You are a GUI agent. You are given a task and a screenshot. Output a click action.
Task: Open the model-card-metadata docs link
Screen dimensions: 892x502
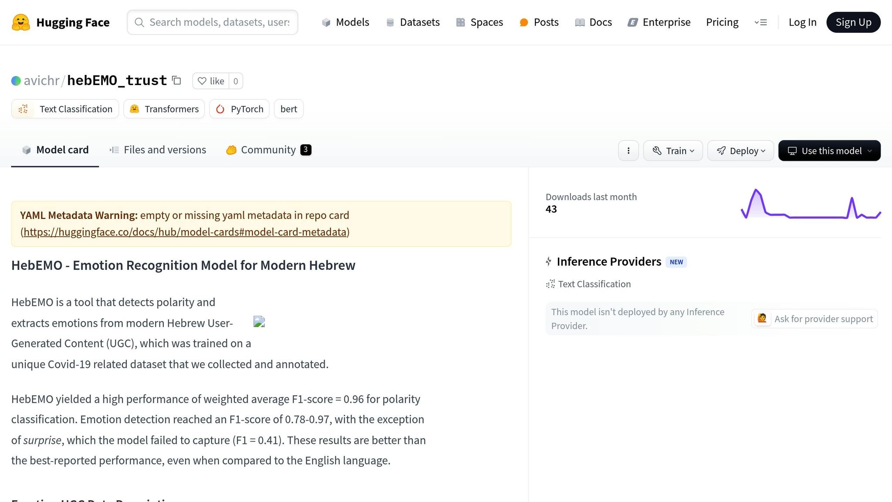point(185,232)
